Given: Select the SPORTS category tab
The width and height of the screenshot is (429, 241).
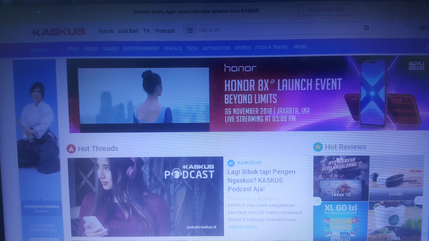Looking at the screenshot, I should [243, 48].
